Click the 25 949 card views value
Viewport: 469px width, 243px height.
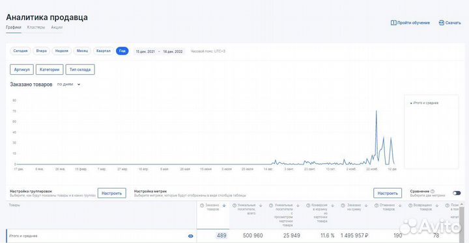click(292, 236)
